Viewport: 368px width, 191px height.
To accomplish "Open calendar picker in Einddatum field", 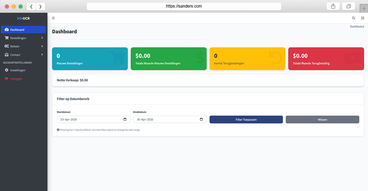I will pos(201,119).
